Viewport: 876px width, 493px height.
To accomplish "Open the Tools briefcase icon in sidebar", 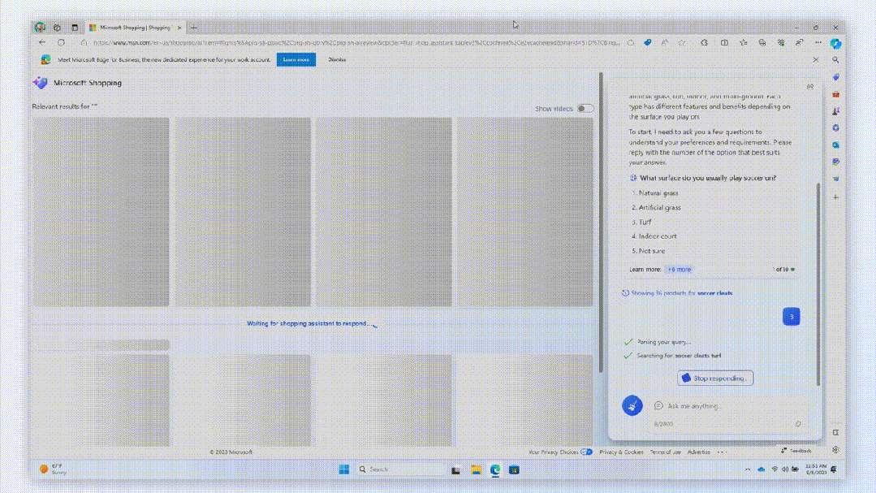I will point(835,94).
